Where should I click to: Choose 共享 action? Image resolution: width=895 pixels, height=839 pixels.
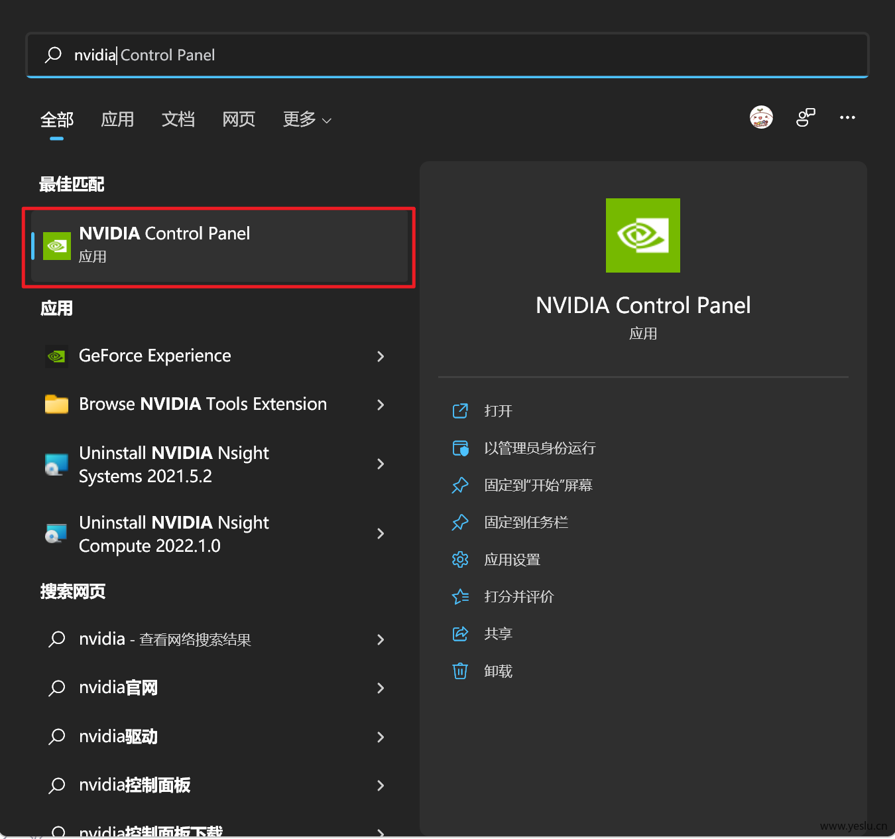point(498,634)
